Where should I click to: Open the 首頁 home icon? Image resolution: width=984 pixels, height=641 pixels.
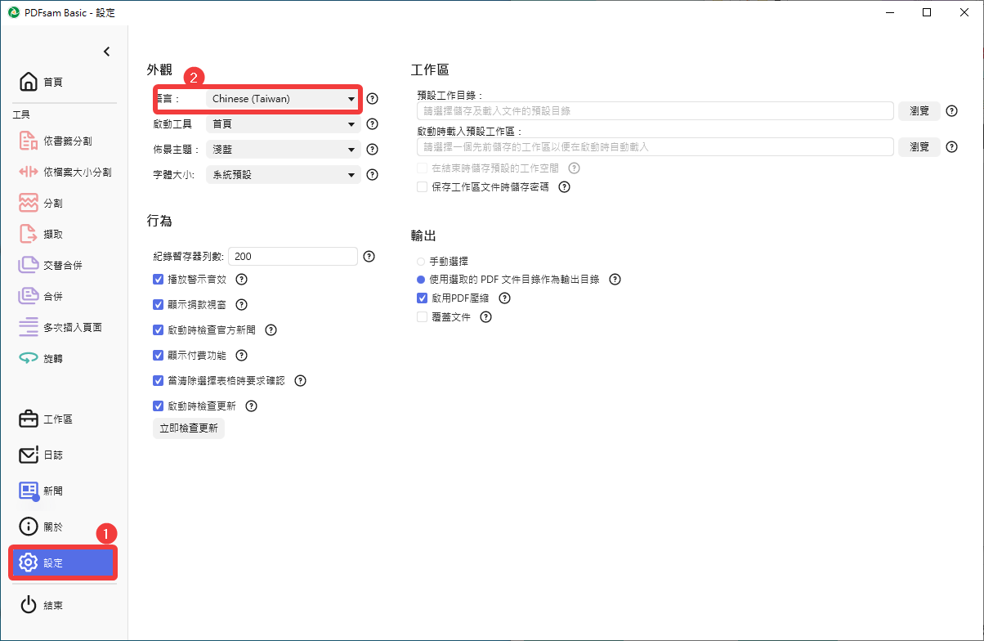[29, 82]
